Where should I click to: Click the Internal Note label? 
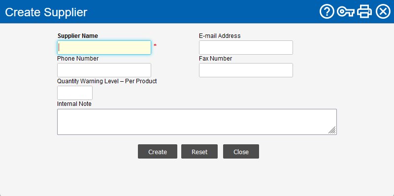tap(74, 104)
